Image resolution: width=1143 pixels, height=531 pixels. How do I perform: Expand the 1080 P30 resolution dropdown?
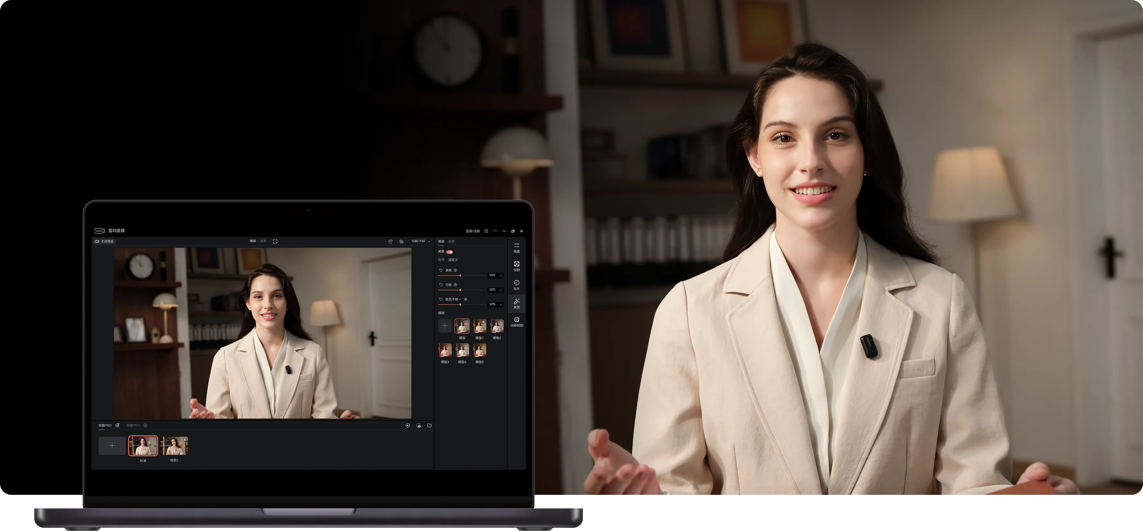coord(421,242)
